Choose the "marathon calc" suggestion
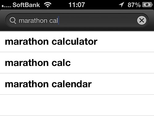This screenshot has width=154, height=116. (x=77, y=63)
